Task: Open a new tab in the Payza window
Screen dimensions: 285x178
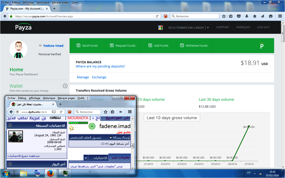Action: click(x=54, y=9)
